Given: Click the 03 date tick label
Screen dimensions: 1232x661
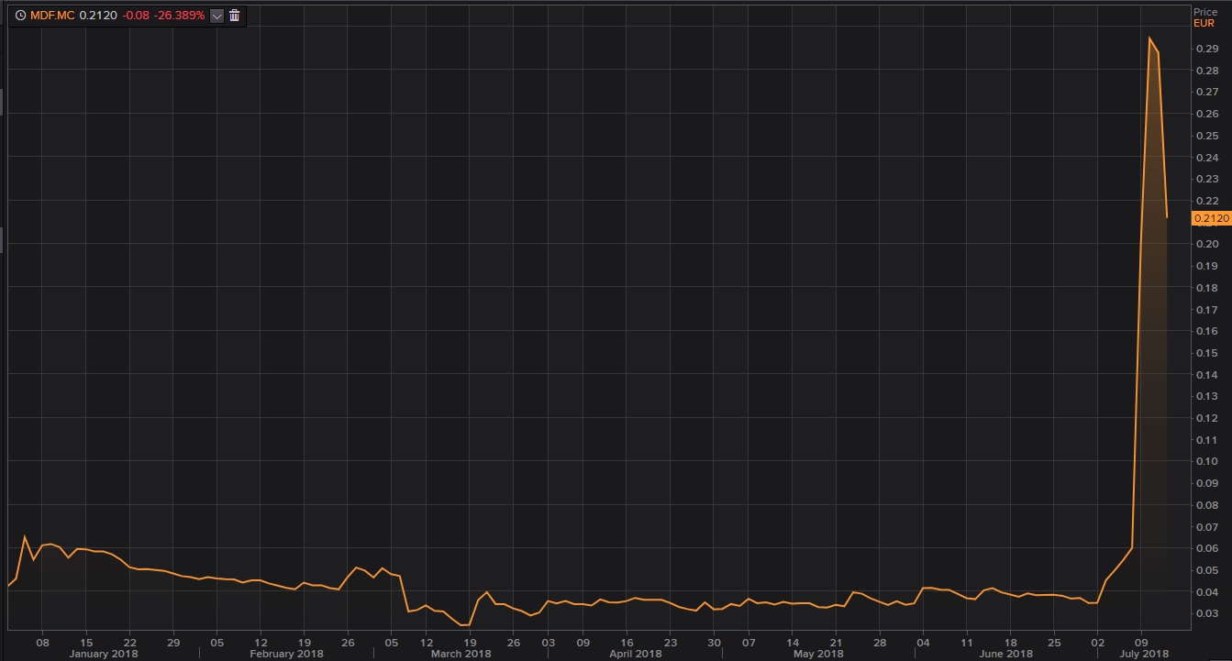Looking at the screenshot, I should coord(549,642).
